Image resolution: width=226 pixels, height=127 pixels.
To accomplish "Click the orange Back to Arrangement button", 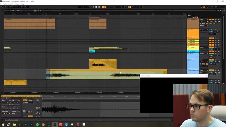I will (x=197, y=17).
